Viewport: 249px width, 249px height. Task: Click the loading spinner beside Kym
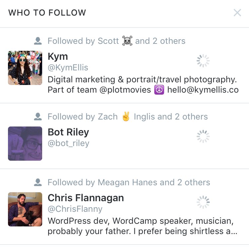tap(203, 61)
